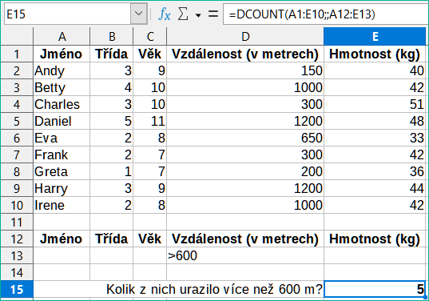Click cell E1 Hmotnost (kg)
The width and height of the screenshot is (429, 301).
[x=375, y=54]
